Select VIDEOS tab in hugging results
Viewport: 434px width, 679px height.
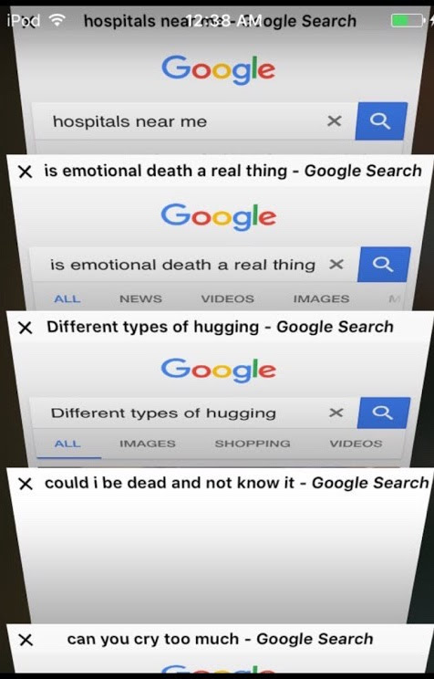[356, 444]
